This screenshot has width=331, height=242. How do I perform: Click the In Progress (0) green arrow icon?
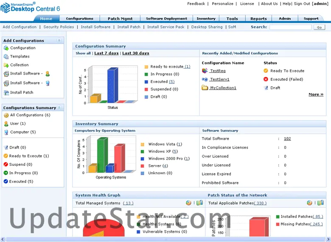pyautogui.click(x=6, y=173)
